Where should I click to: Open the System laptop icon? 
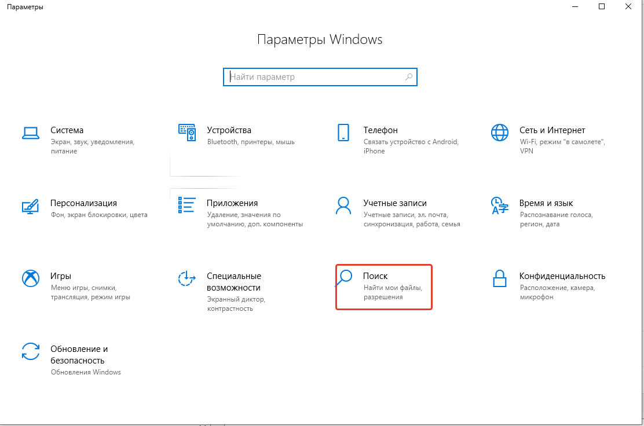[30, 133]
